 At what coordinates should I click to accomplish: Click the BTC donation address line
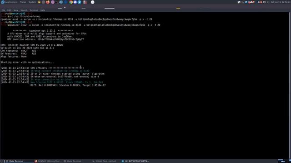tap(45, 39)
